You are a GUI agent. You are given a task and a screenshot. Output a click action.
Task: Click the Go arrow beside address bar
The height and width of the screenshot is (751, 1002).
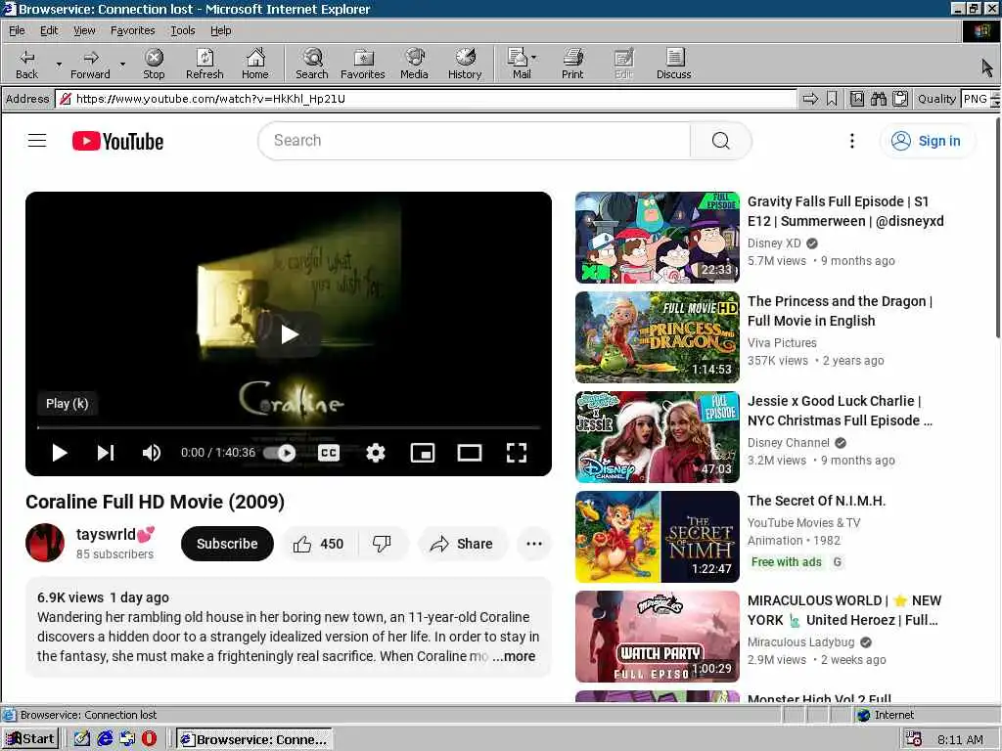[810, 99]
